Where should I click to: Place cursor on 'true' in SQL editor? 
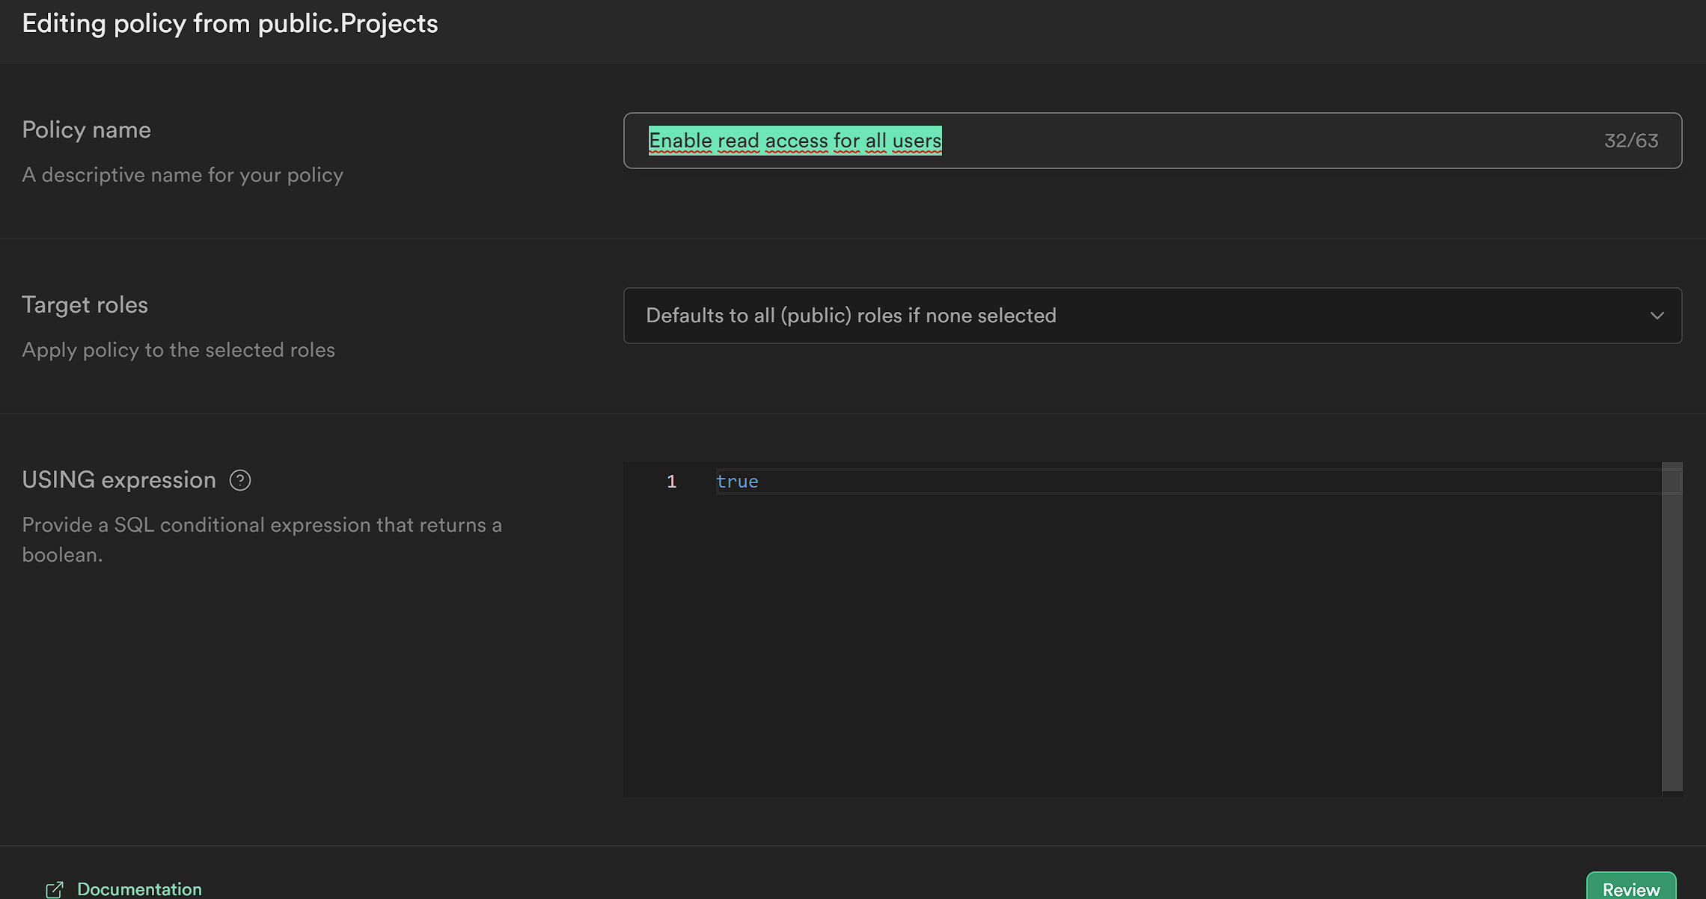point(737,482)
